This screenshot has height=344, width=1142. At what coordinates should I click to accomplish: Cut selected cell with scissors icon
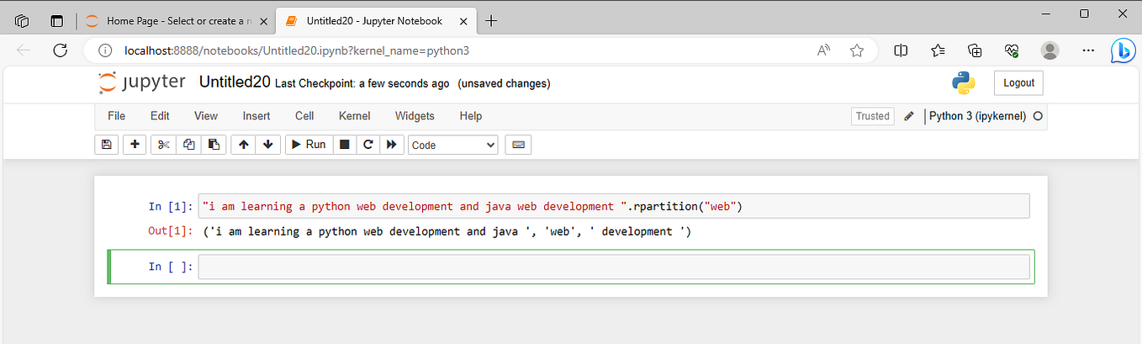click(164, 145)
